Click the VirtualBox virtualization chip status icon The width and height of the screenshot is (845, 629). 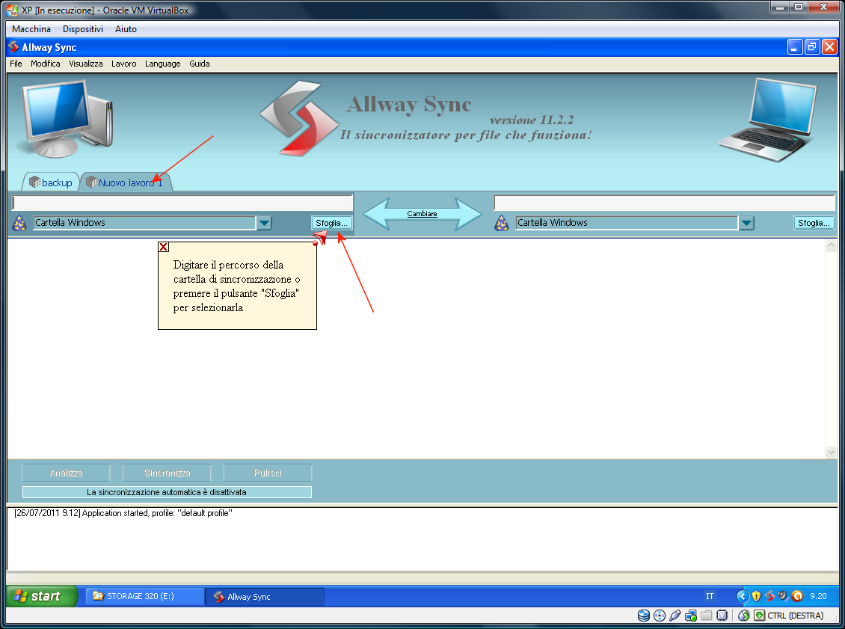click(722, 616)
